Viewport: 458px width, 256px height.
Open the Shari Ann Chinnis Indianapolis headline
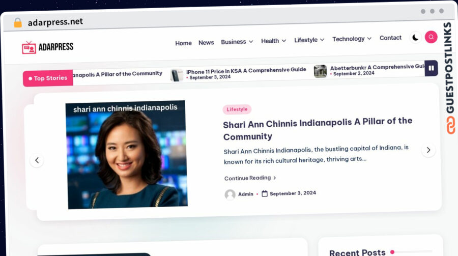click(318, 129)
